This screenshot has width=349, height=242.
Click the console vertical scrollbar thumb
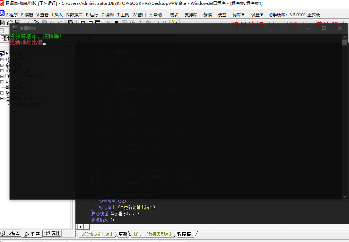[344, 43]
